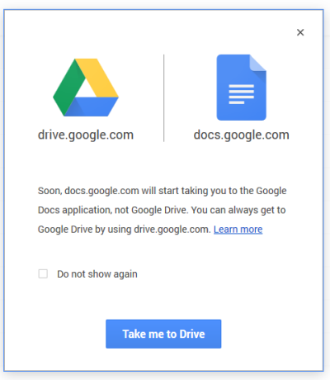
Task: Click the blue Google Docs document icon
Action: tap(241, 88)
